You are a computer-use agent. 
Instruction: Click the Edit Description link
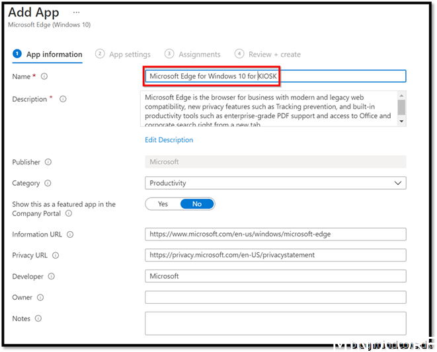coord(169,140)
